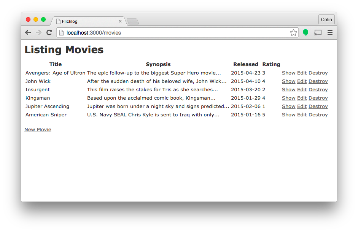The height and width of the screenshot is (232, 358).
Task: Show the Jupiter Ascending movie
Action: pos(289,106)
